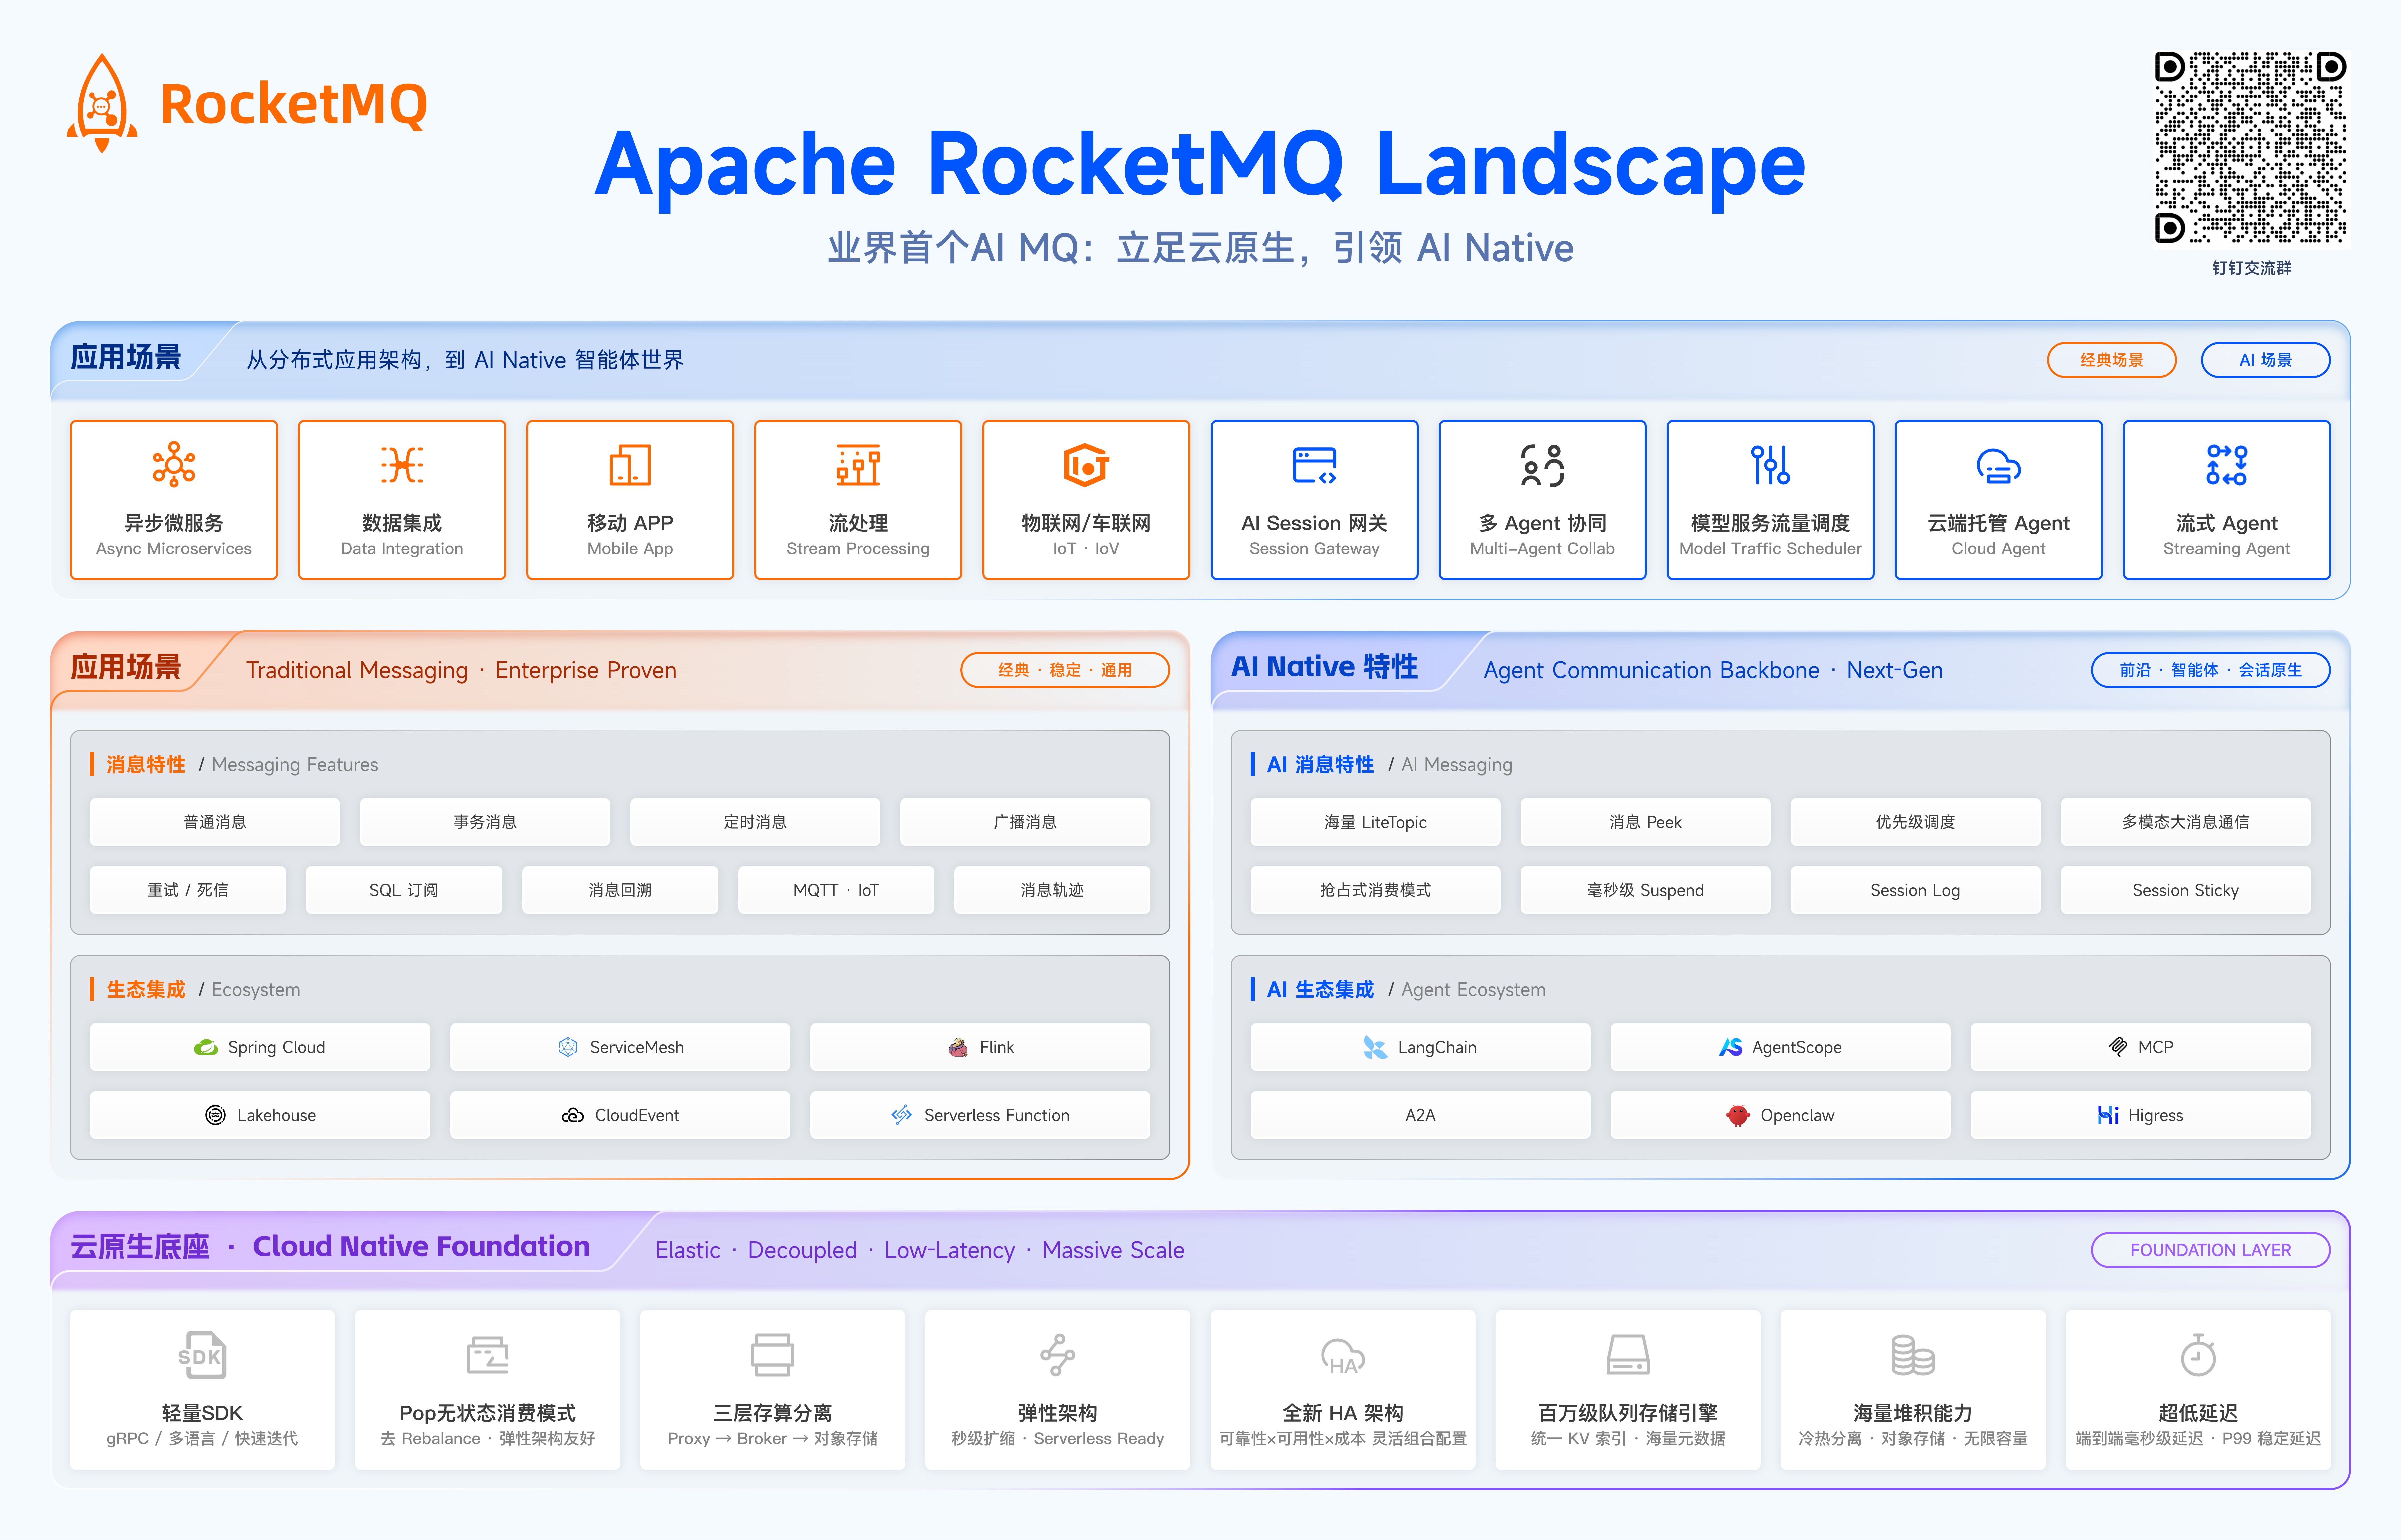Click the 云原生底座 Cloud Native Foundation header

point(330,1247)
